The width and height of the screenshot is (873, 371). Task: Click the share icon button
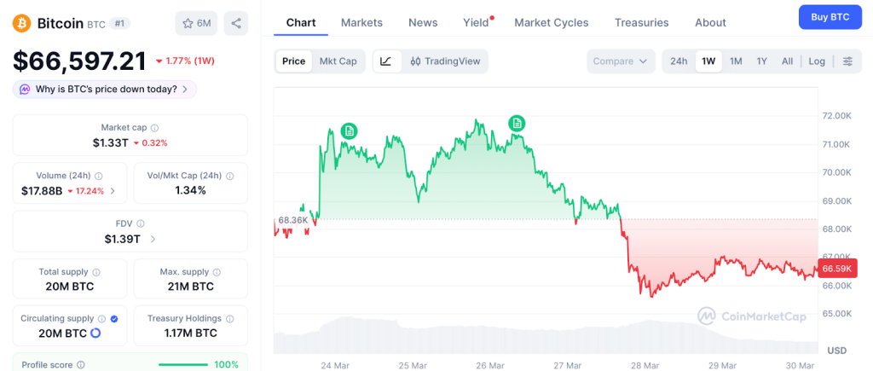tap(236, 23)
